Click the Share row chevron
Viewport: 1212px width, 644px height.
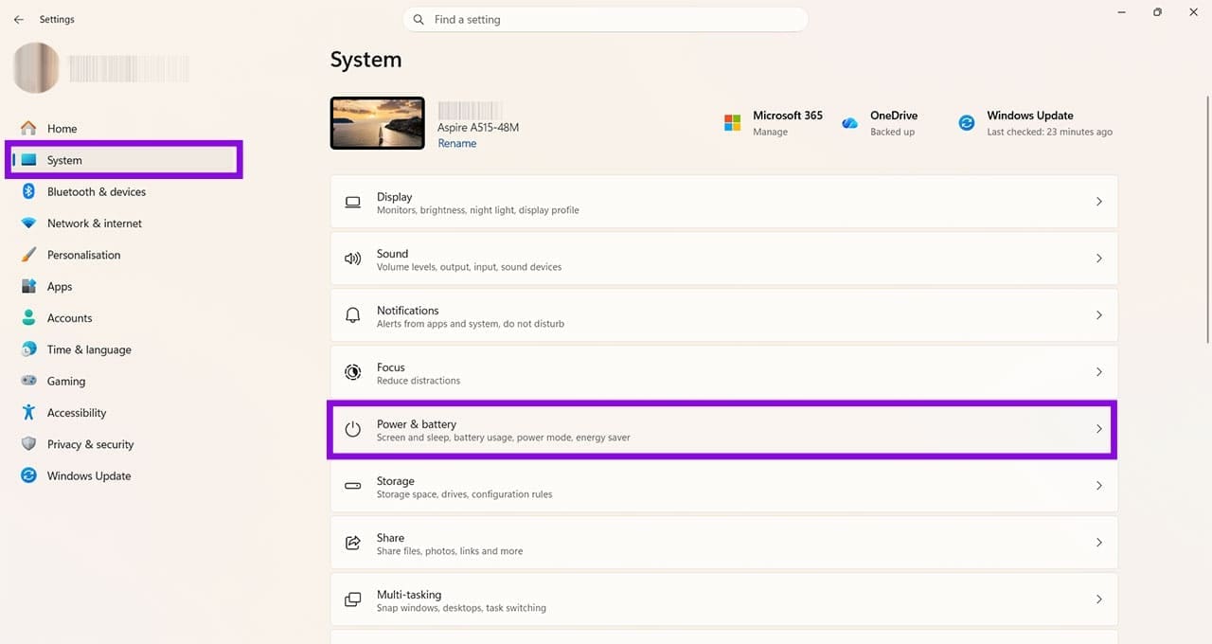(1099, 543)
